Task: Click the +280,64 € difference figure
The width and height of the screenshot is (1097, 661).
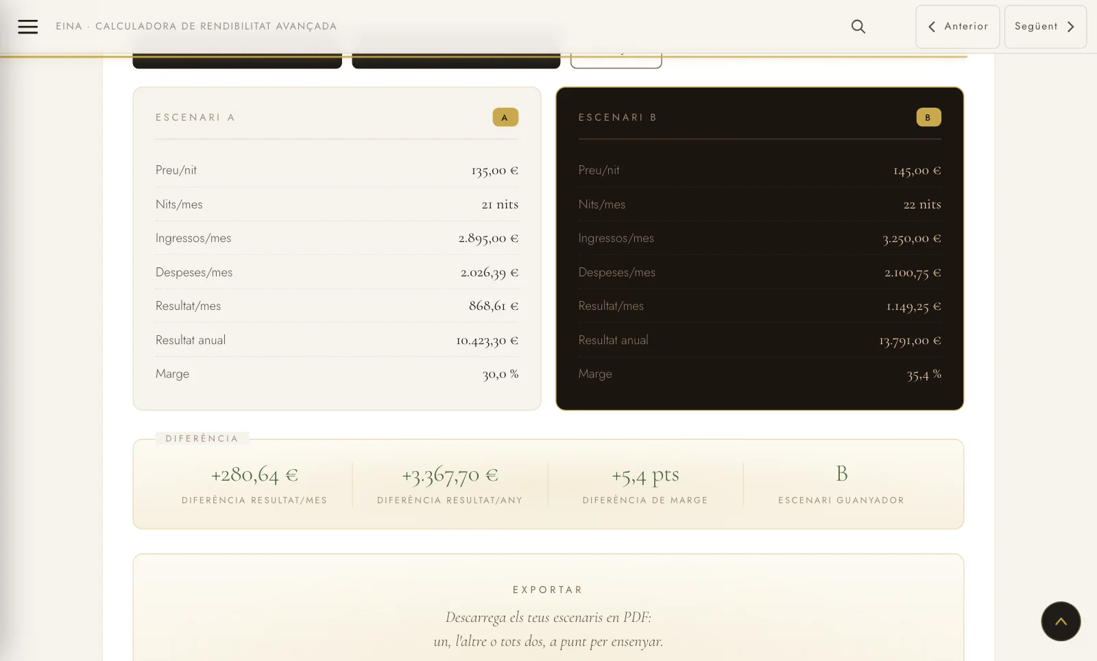Action: click(254, 474)
